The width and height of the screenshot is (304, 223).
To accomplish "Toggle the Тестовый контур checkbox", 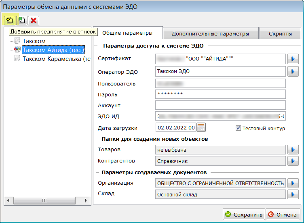I will [239, 128].
